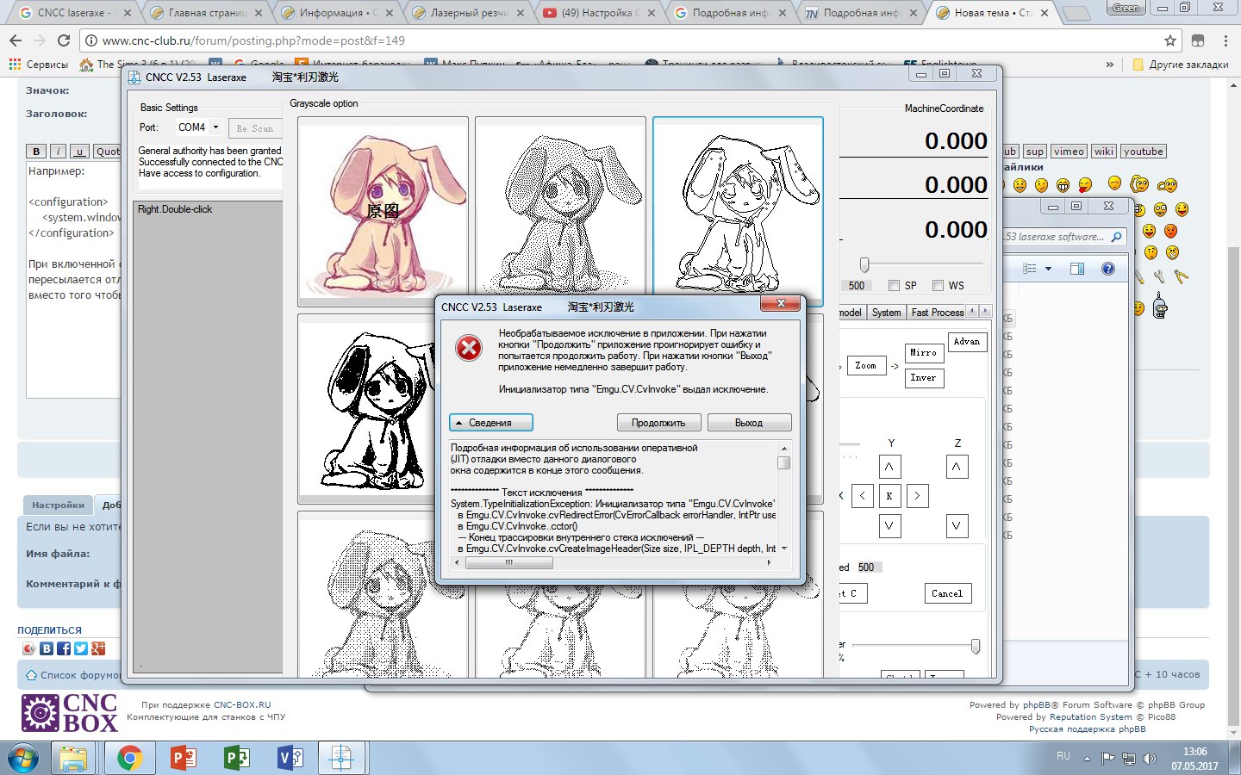
Task: Click the Cancel button in CNCC
Action: pyautogui.click(x=947, y=593)
